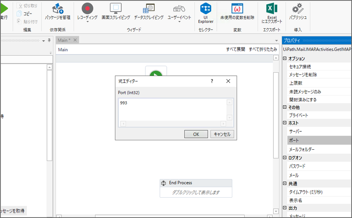Collapse the オプション property group
Viewport: 352px width, 218px height.
pos(285,59)
